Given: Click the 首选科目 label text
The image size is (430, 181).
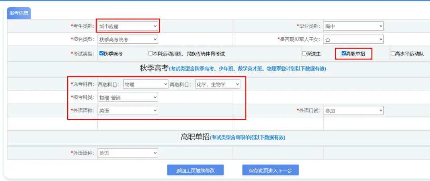Looking at the screenshot, I should pyautogui.click(x=109, y=85).
